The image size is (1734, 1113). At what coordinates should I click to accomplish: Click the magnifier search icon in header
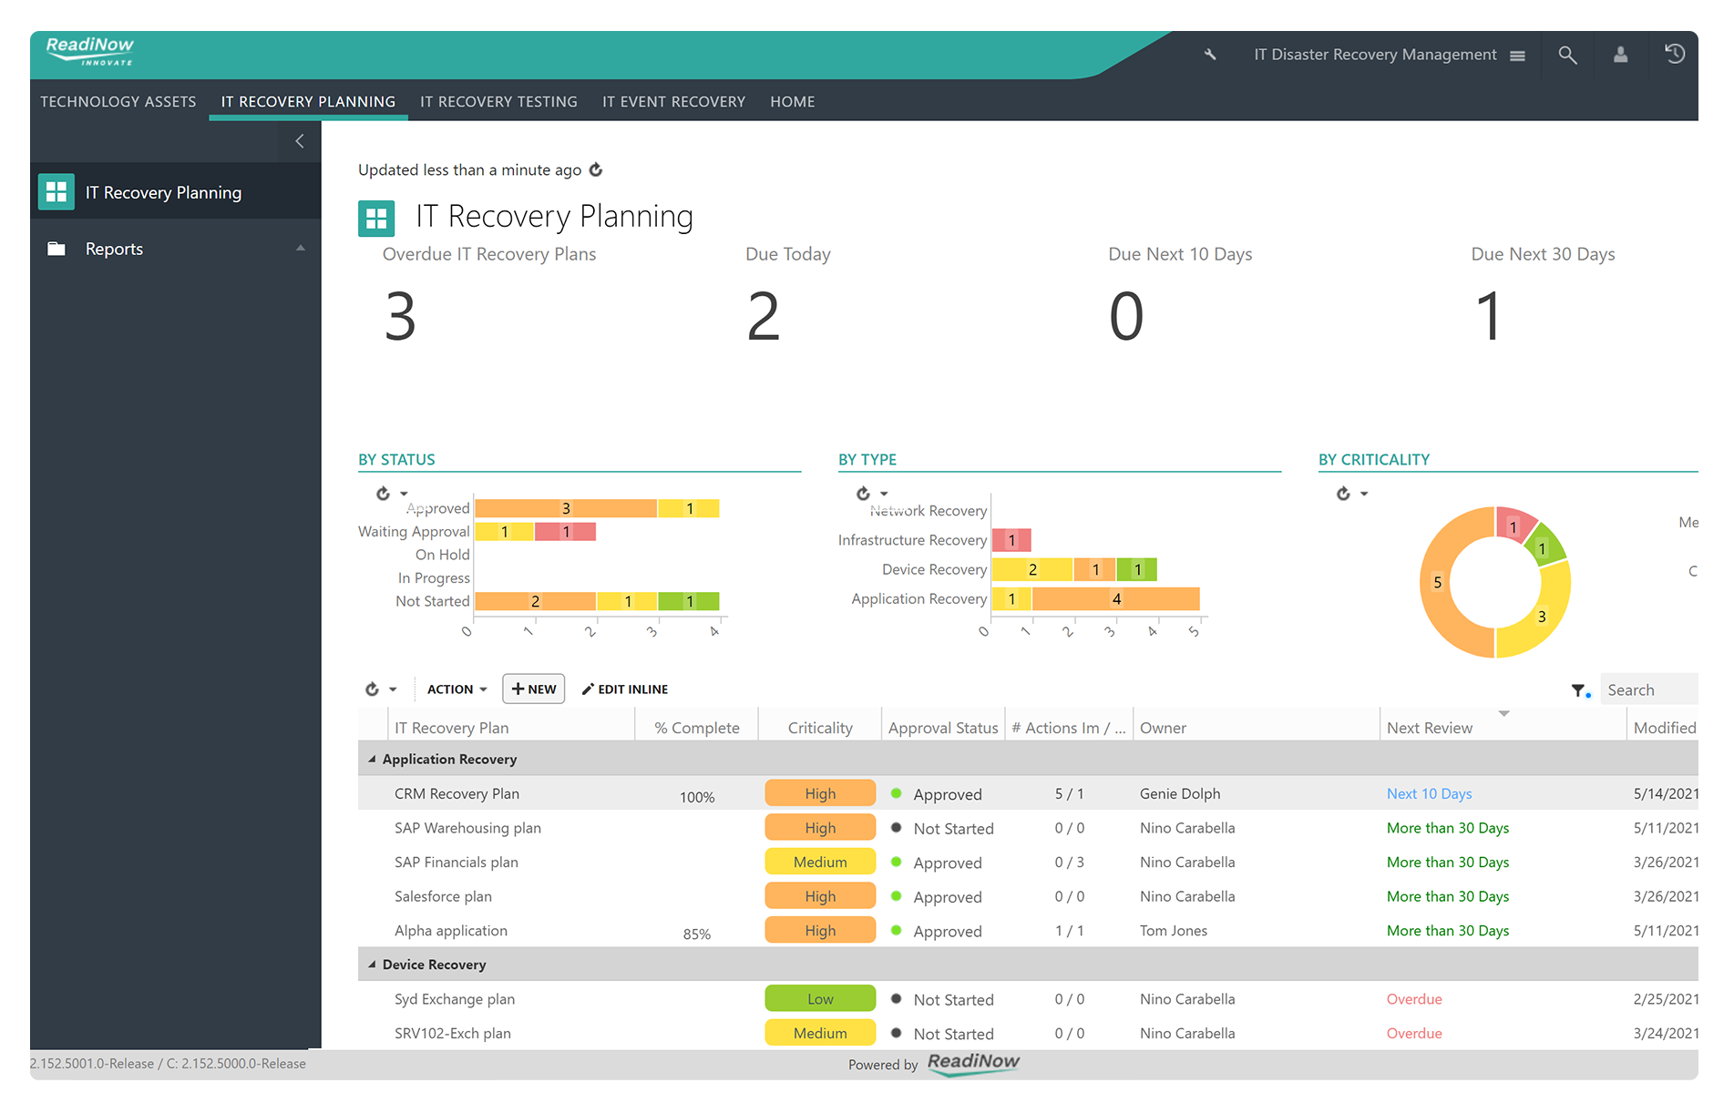point(1567,55)
